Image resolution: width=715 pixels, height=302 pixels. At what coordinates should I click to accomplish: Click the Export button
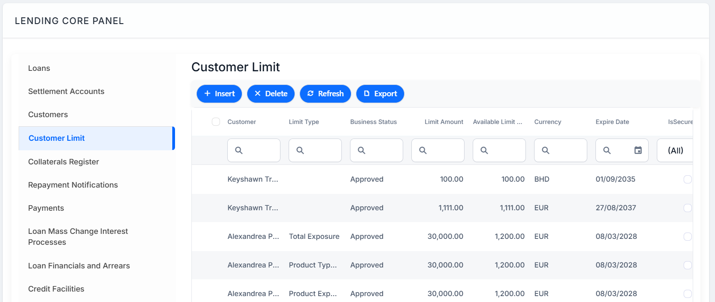tap(380, 94)
